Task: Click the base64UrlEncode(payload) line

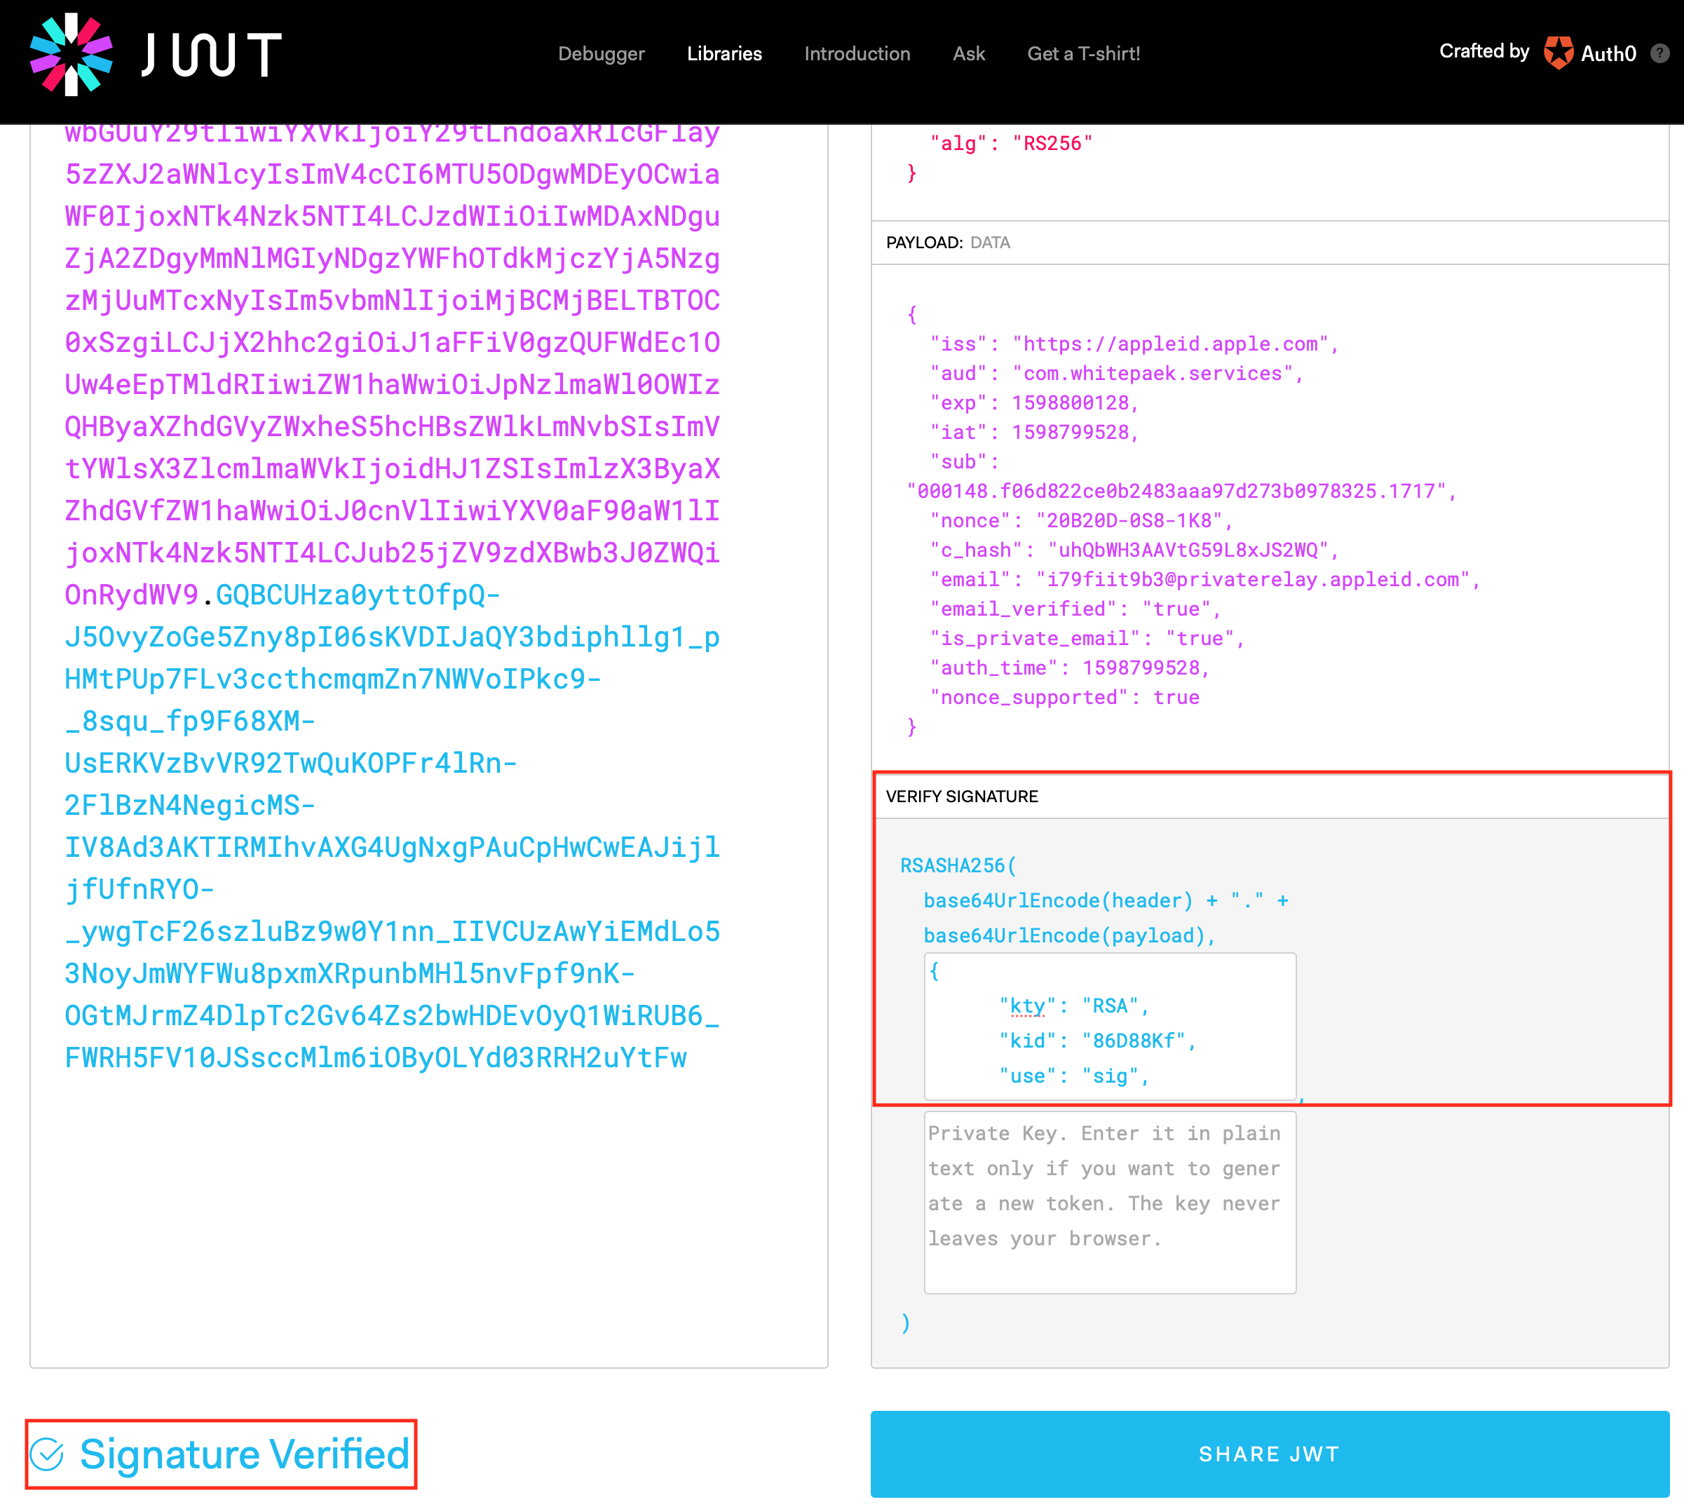Action: point(1070,935)
